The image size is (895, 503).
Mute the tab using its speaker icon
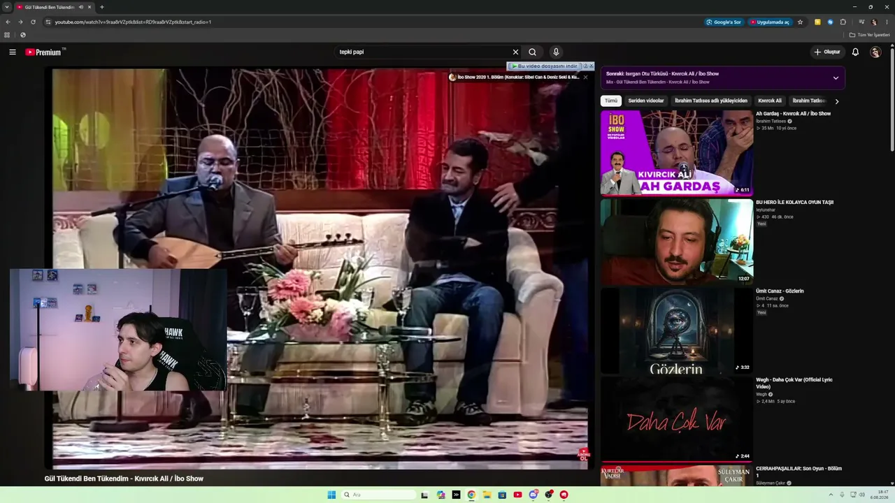pyautogui.click(x=81, y=7)
